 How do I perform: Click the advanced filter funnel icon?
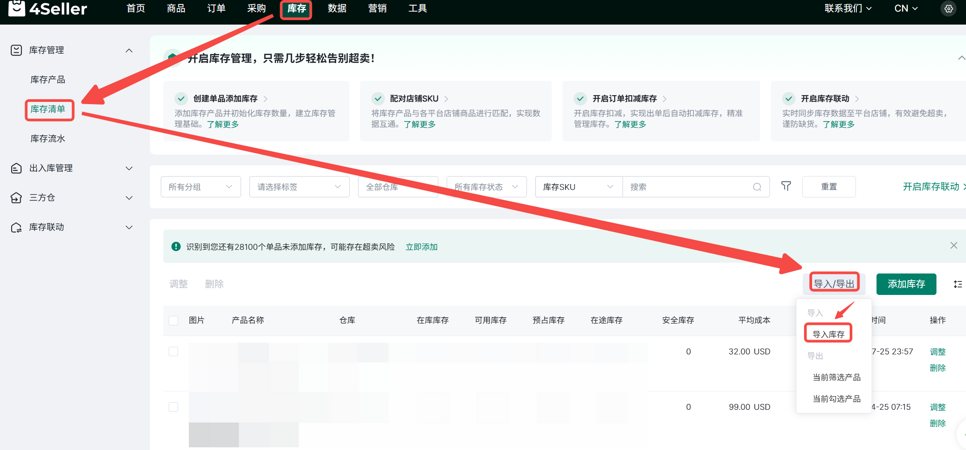point(786,186)
